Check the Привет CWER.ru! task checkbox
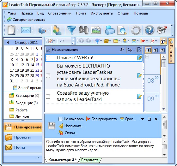 coord(48,58)
